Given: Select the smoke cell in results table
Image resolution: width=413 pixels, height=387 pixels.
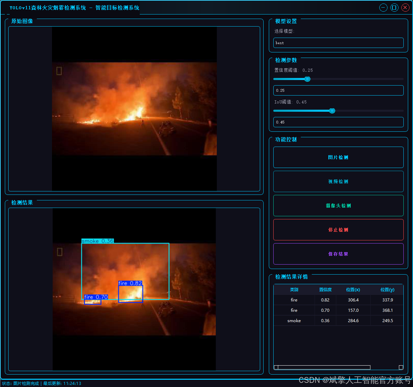Looking at the screenshot, I should coord(294,321).
